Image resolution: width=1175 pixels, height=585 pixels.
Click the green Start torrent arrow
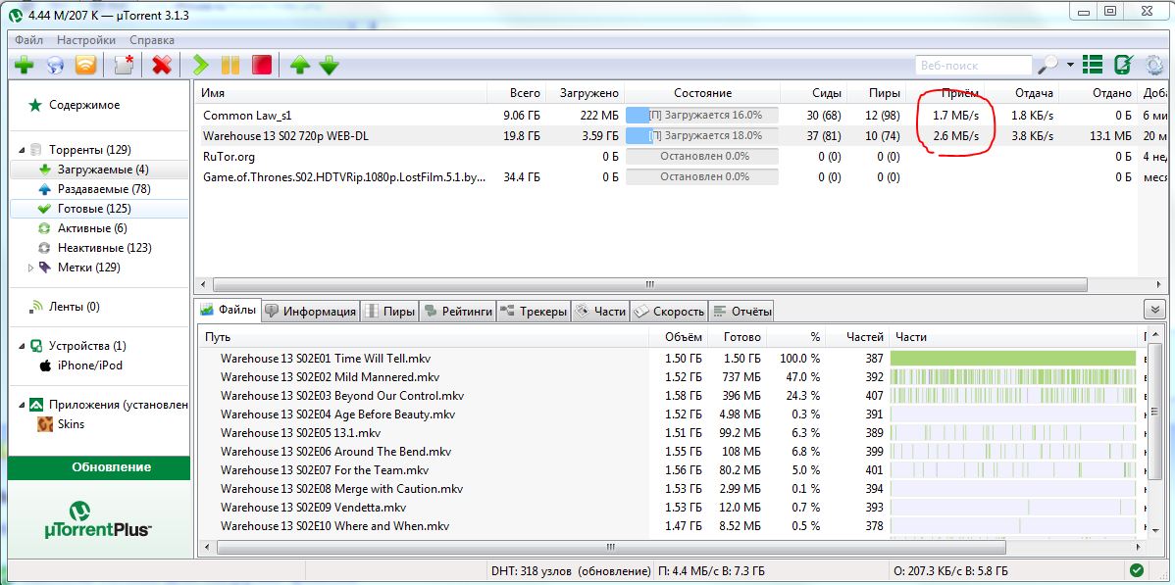(200, 66)
